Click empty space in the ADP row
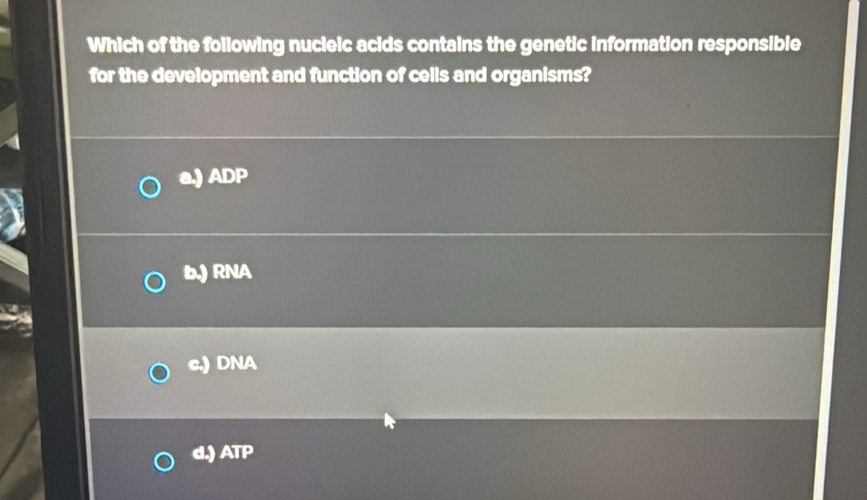Screen dimensions: 867x500 (516, 186)
